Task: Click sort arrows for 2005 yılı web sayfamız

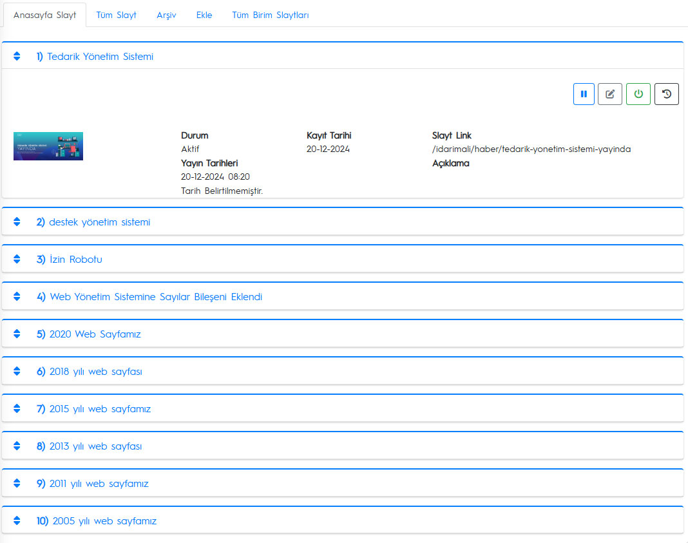Action: tap(17, 520)
